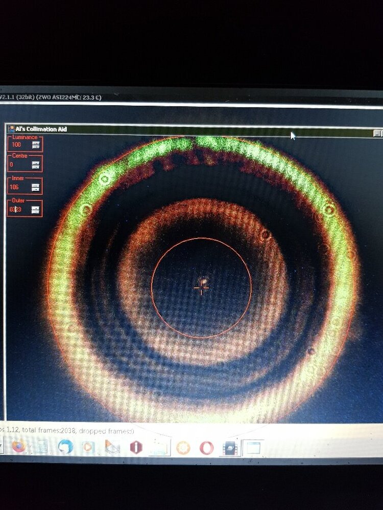Click the Inner value field showing 106
Image resolution: width=383 pixels, height=510 pixels.
(x=20, y=187)
